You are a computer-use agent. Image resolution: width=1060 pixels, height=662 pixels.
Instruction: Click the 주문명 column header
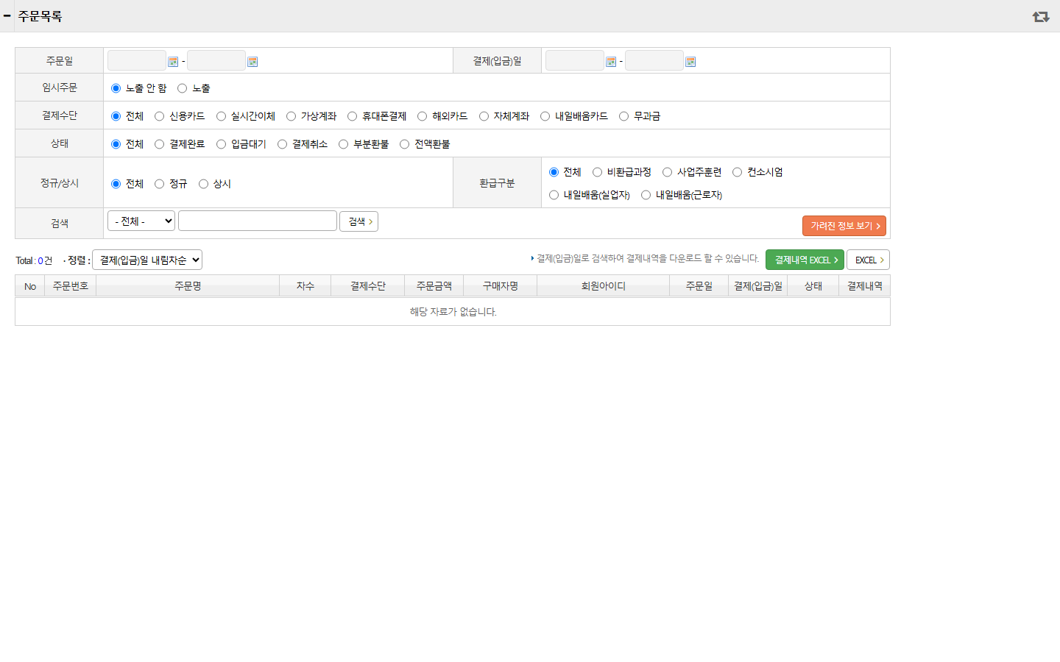[x=188, y=286]
